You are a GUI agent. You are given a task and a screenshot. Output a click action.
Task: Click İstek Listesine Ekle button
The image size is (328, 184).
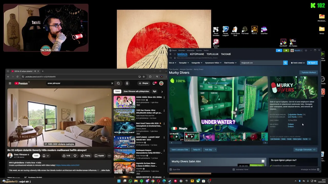180,149
